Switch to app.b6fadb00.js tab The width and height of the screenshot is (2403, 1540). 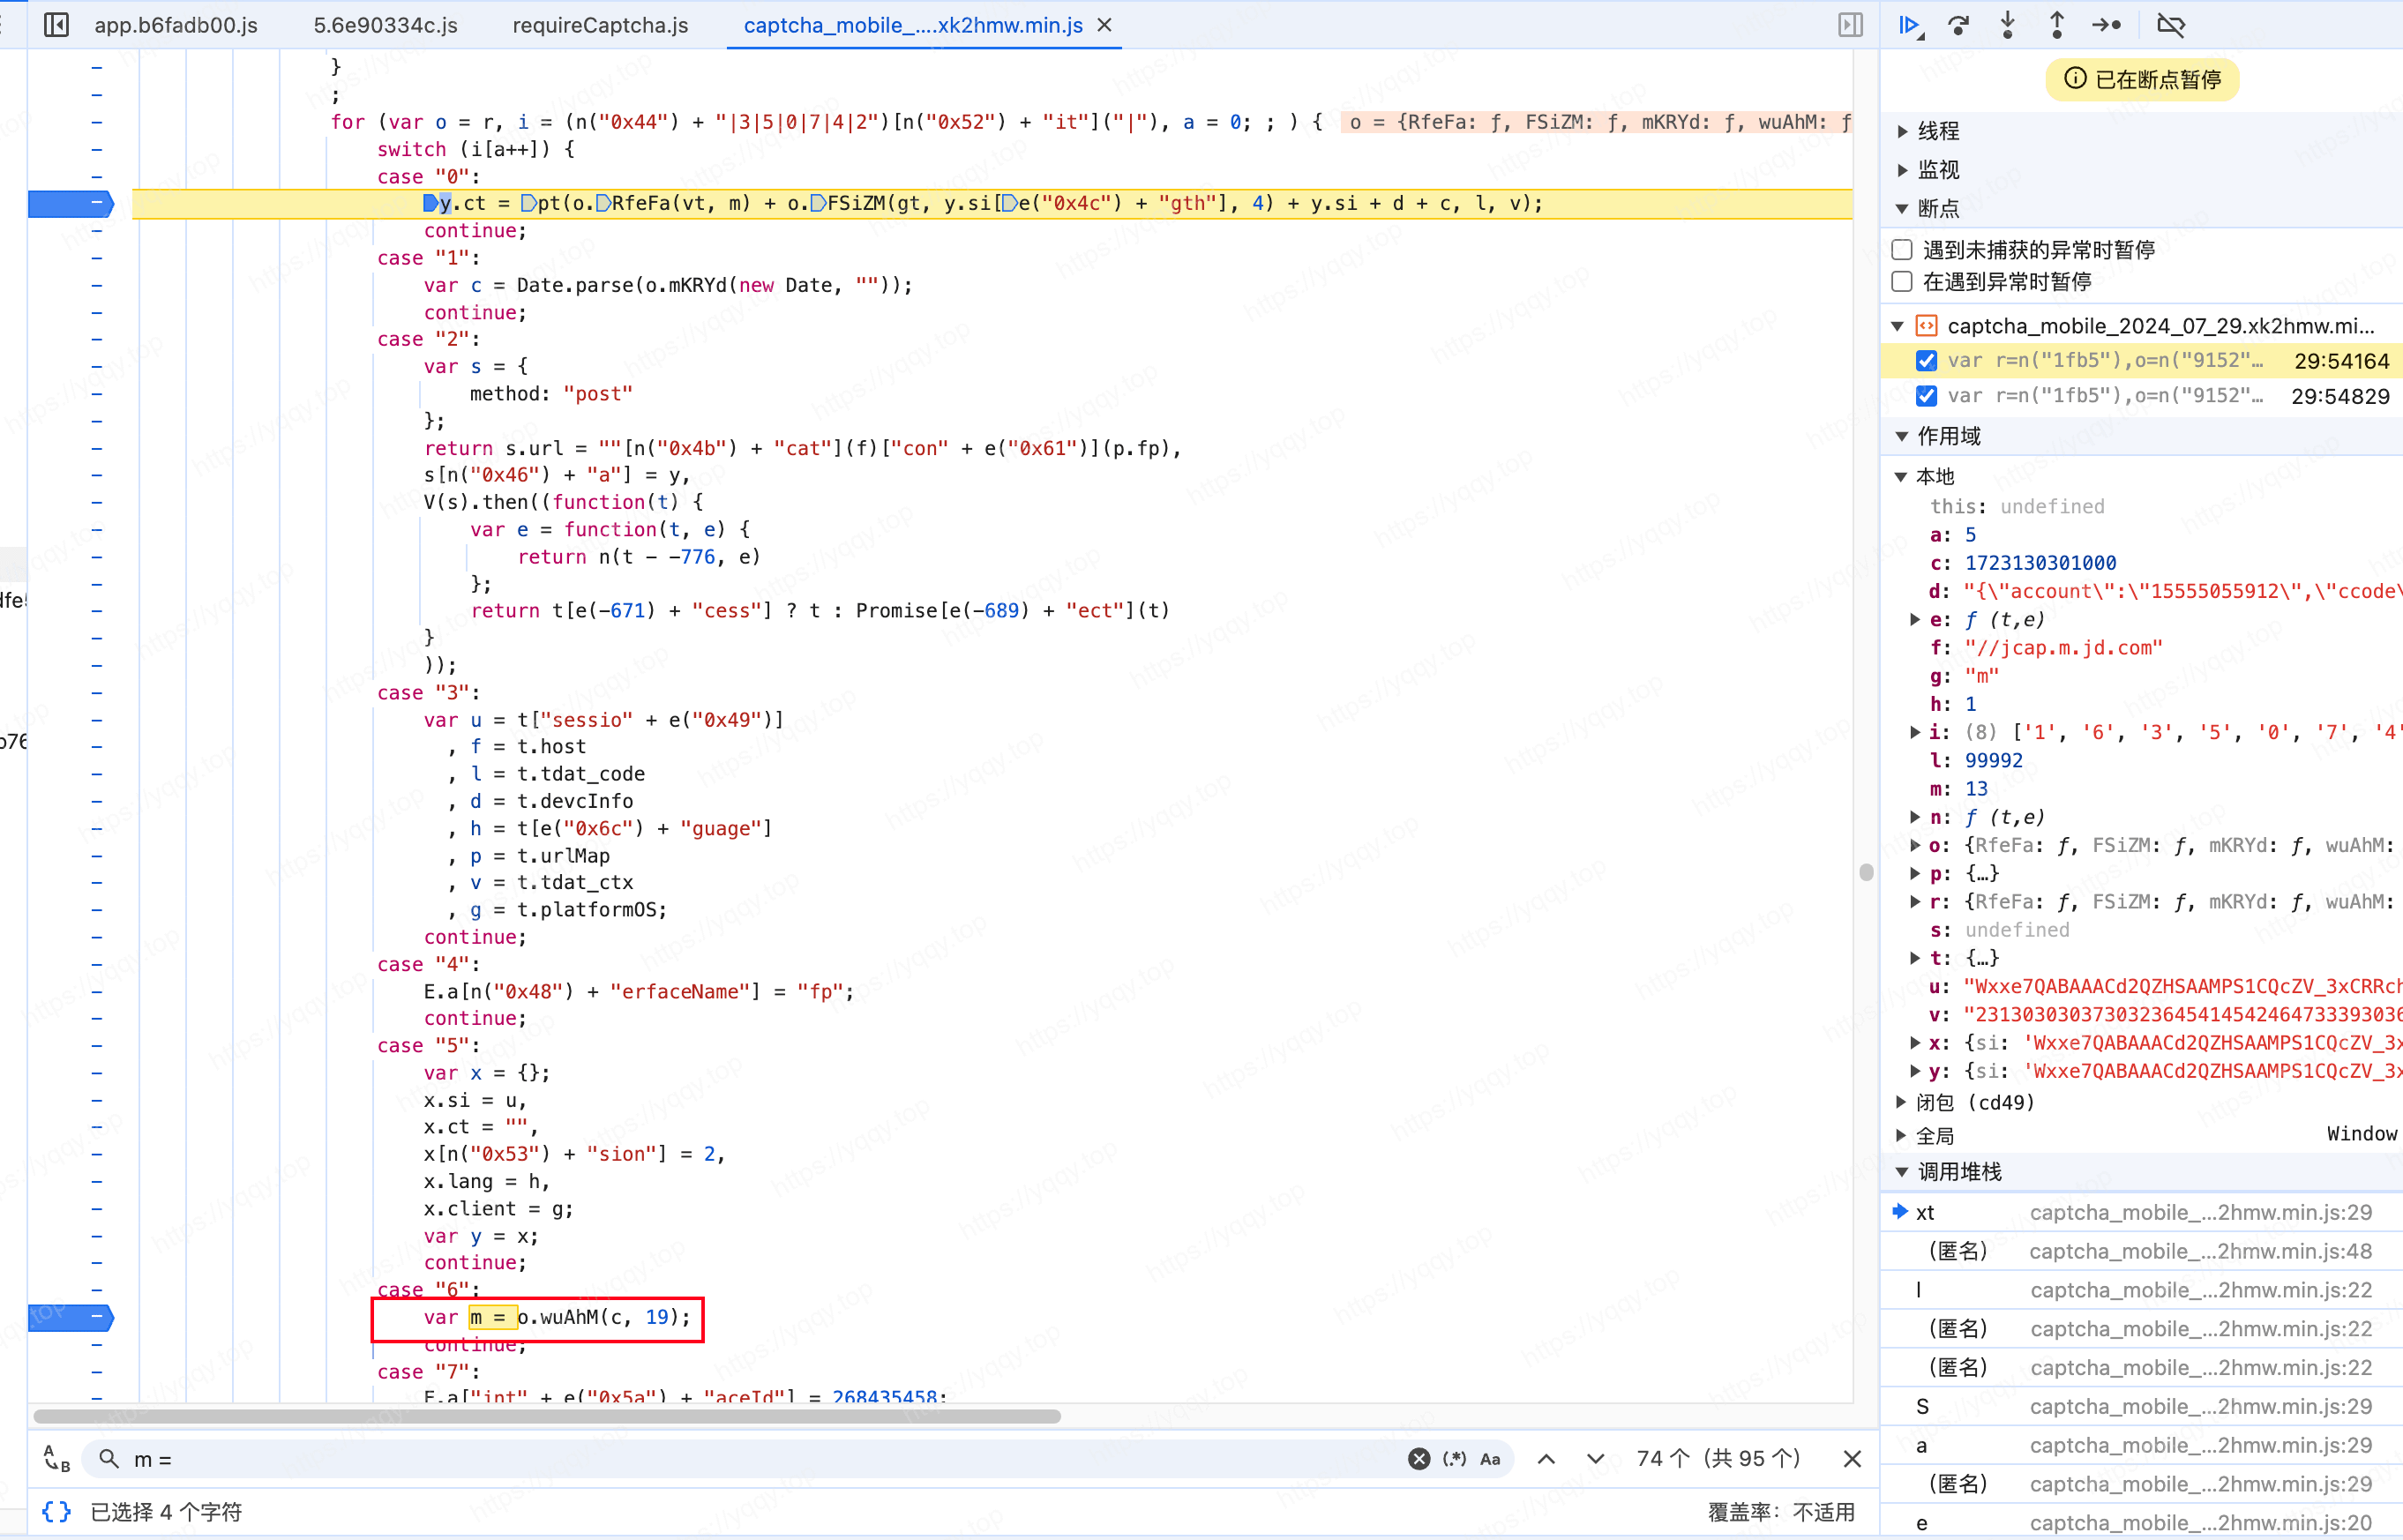tap(176, 25)
